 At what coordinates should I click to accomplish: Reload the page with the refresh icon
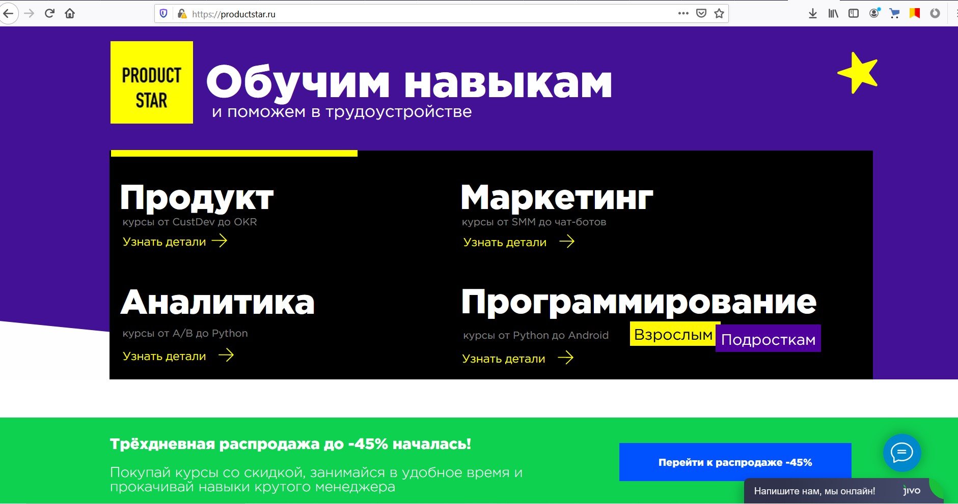[x=49, y=14]
